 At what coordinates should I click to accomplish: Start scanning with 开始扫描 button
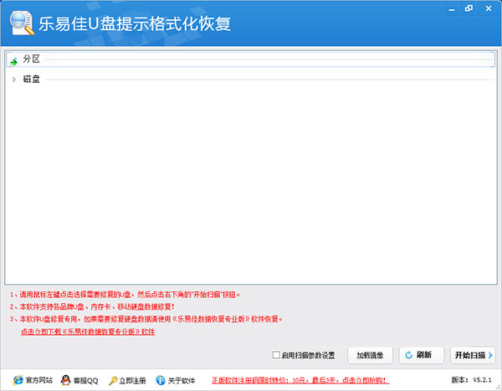coord(473,355)
